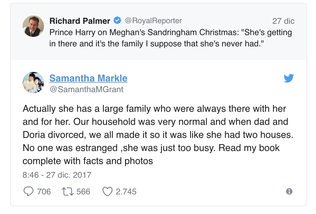Open the Samantha Markle name link
This screenshot has height=214, width=316.
pos(89,78)
